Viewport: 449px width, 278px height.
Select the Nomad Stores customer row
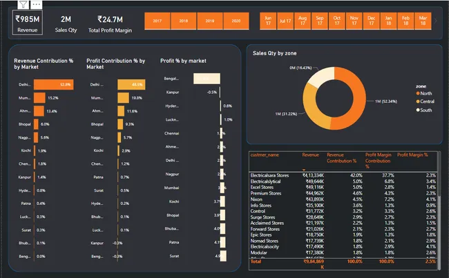[343, 241]
